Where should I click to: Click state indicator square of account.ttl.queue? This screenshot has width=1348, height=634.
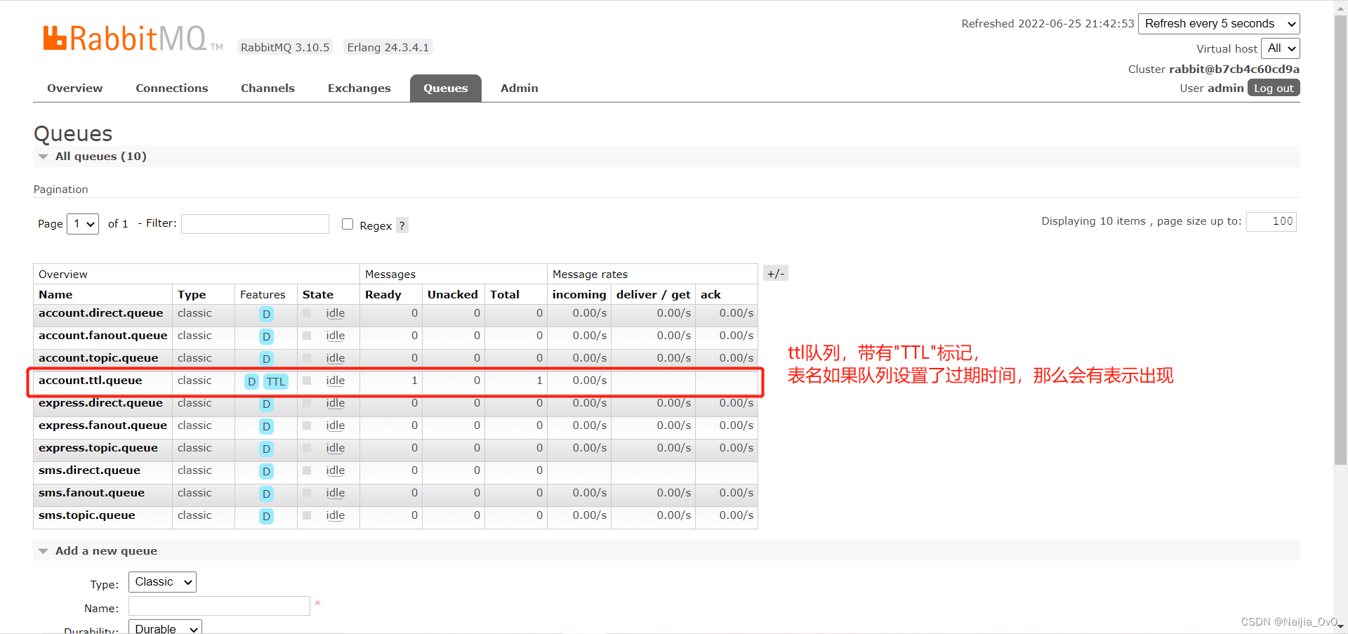307,381
